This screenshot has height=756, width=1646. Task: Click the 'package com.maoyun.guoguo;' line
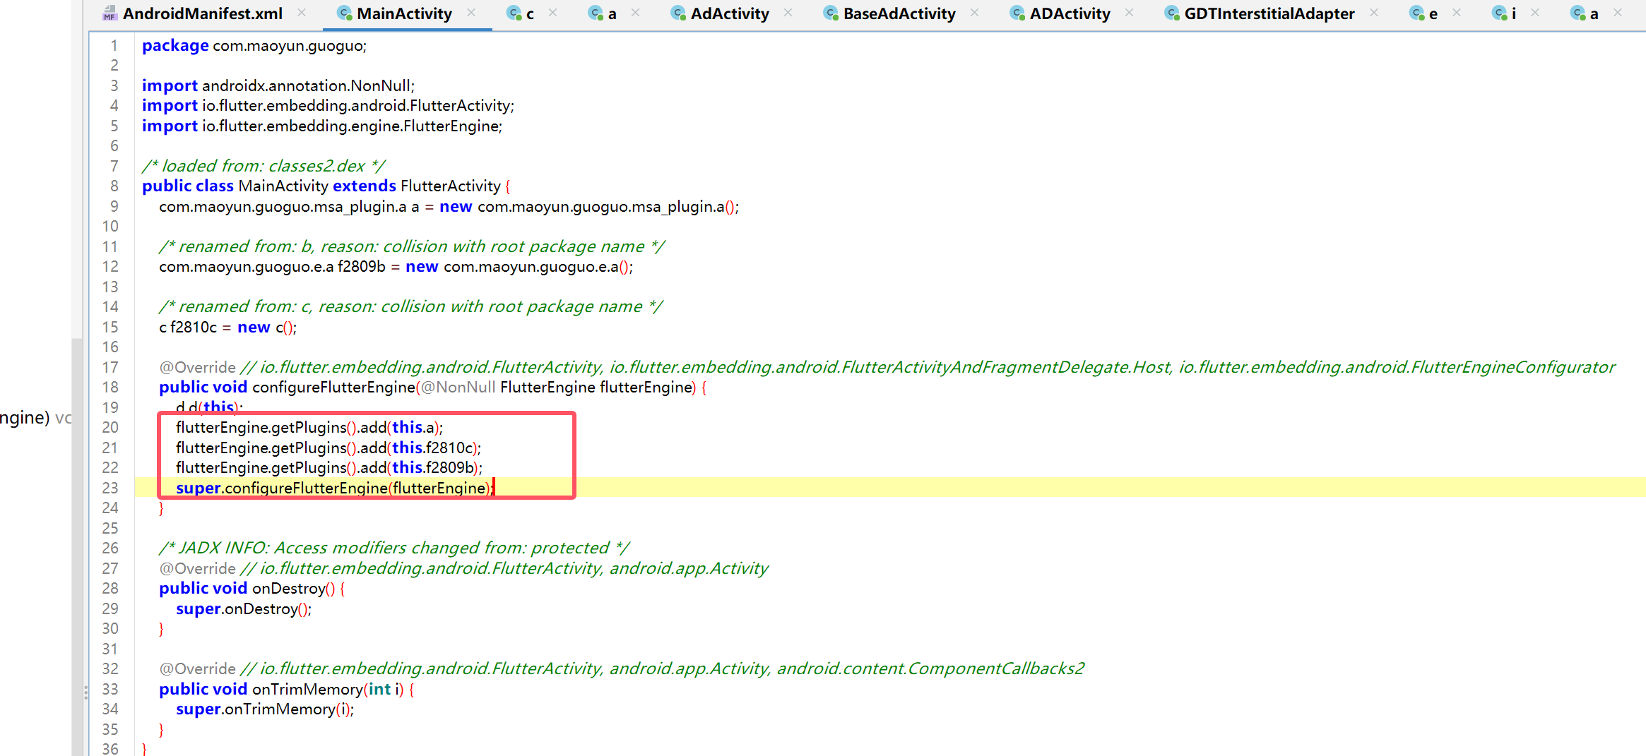point(254,46)
